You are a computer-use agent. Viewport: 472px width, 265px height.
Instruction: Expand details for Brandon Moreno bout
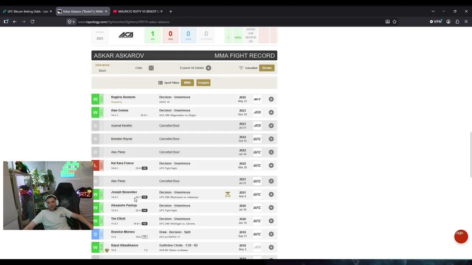pyautogui.click(x=271, y=234)
